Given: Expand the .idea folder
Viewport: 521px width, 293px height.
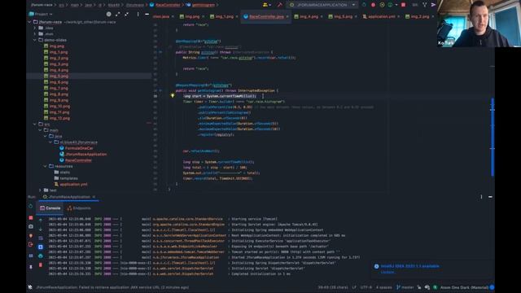Looking at the screenshot, I should click(x=35, y=28).
